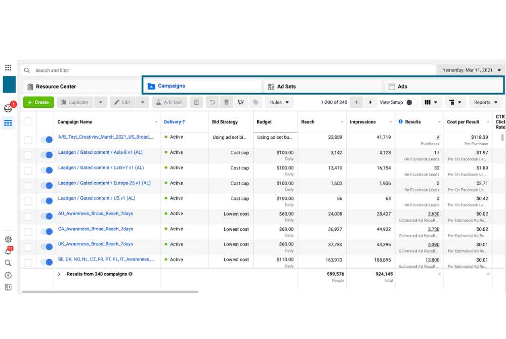The width and height of the screenshot is (506, 339).
Task: Toggle off Leadgen Latin-7 v1 campaign switch
Action: [47, 171]
